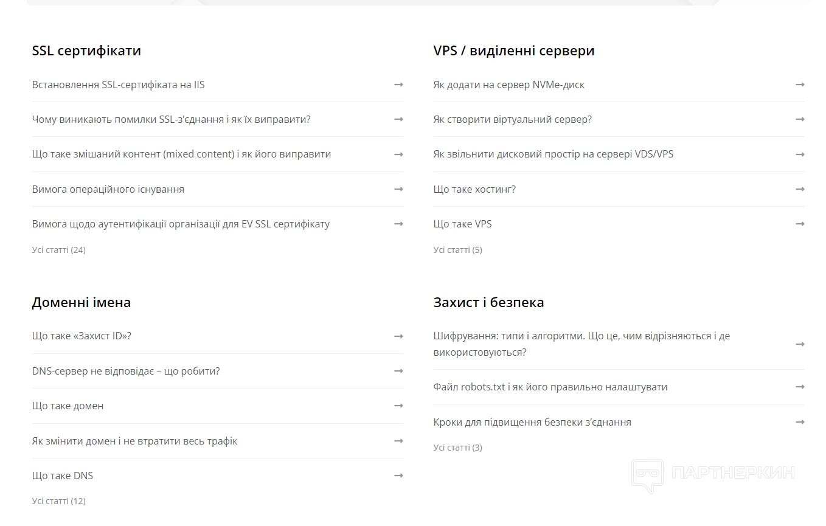Viewport: 826px width, 526px height.
Task: Show all VPS articles (5)
Action: (x=457, y=250)
